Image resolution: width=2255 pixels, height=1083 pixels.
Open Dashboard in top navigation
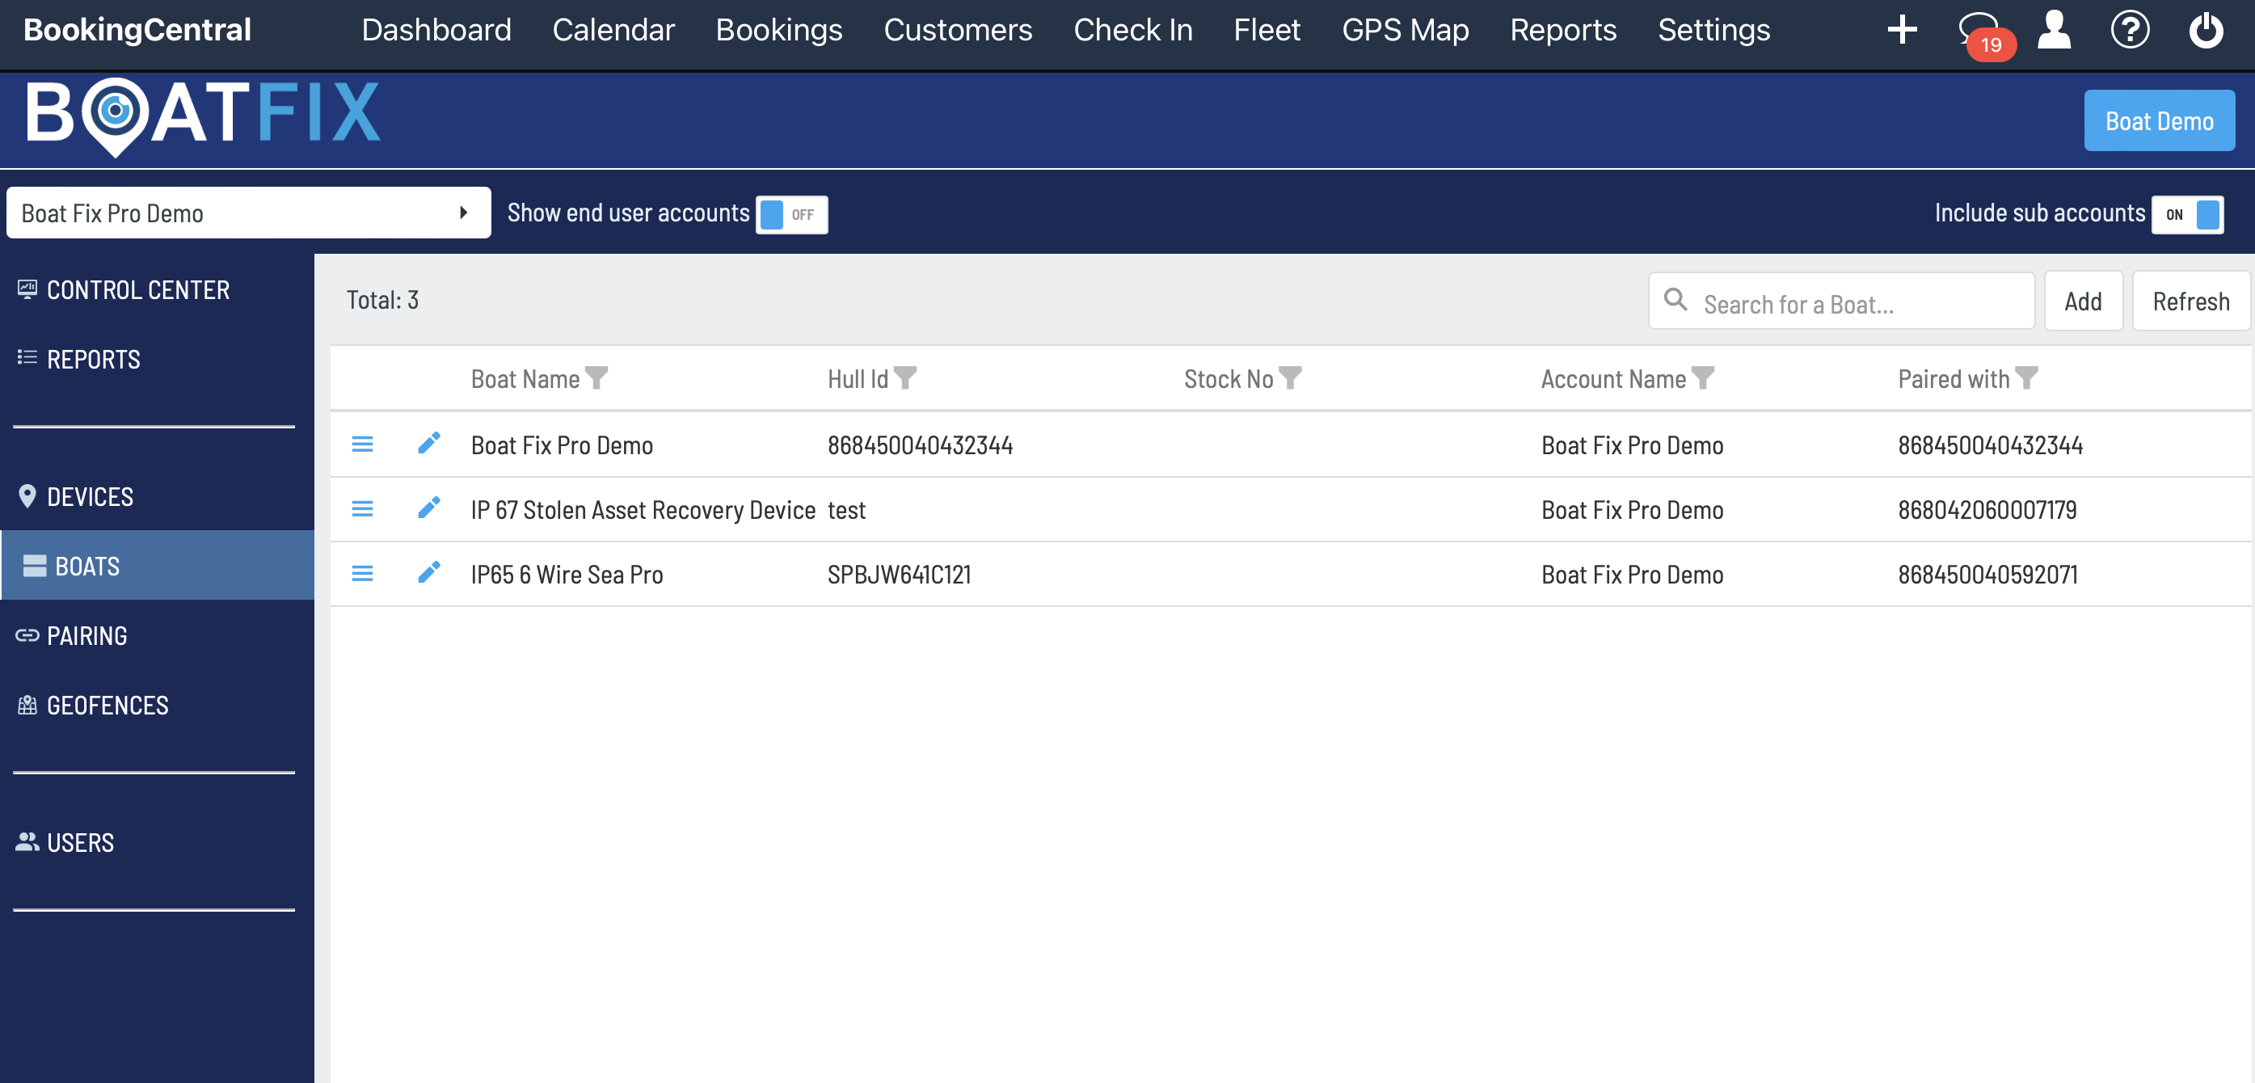[436, 30]
